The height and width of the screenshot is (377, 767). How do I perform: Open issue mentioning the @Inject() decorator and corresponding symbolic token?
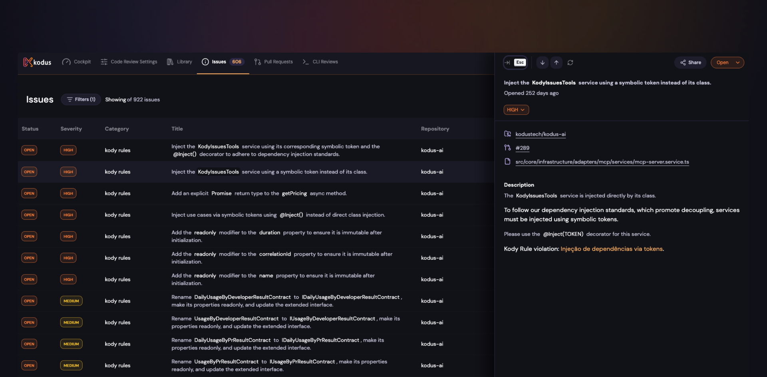[x=276, y=150]
